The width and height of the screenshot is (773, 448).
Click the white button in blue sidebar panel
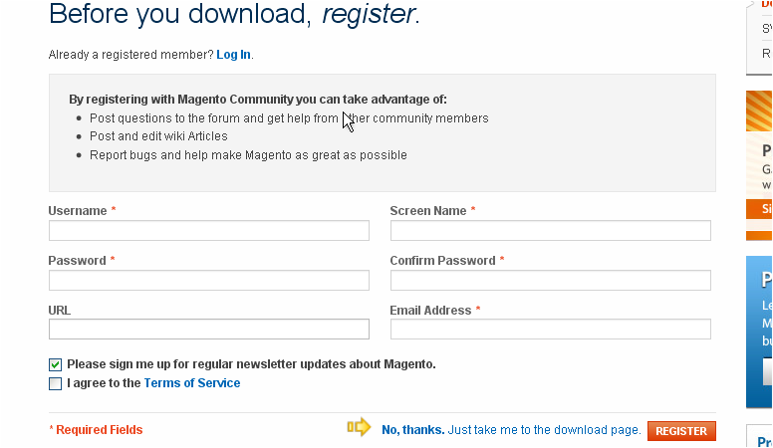coord(767,371)
